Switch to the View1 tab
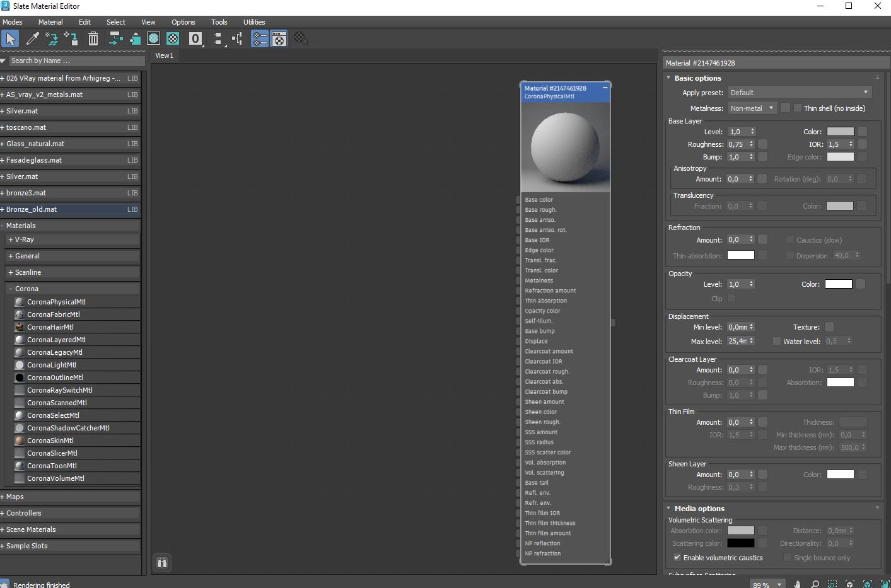891x588 pixels. point(165,55)
